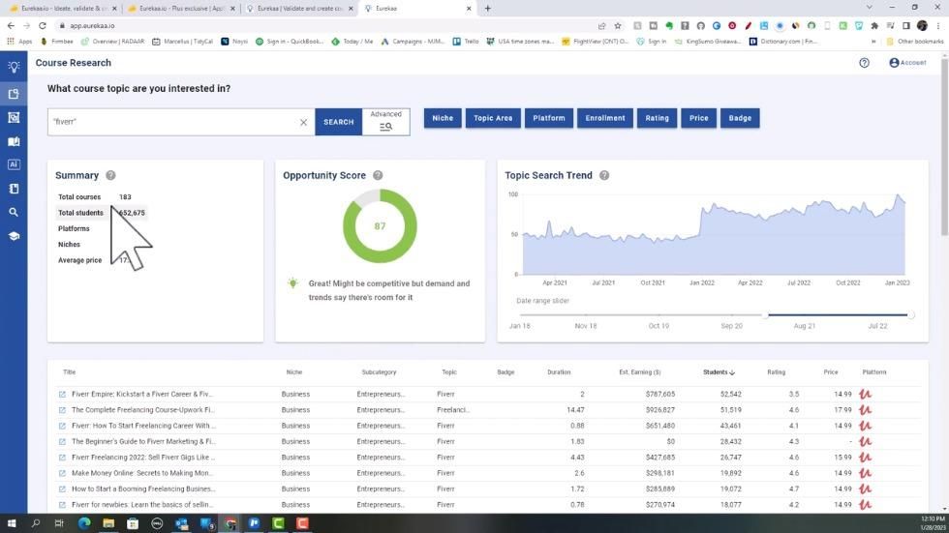Image resolution: width=949 pixels, height=533 pixels.
Task: Click the info icon beside Topic Search Trend
Action: (604, 175)
